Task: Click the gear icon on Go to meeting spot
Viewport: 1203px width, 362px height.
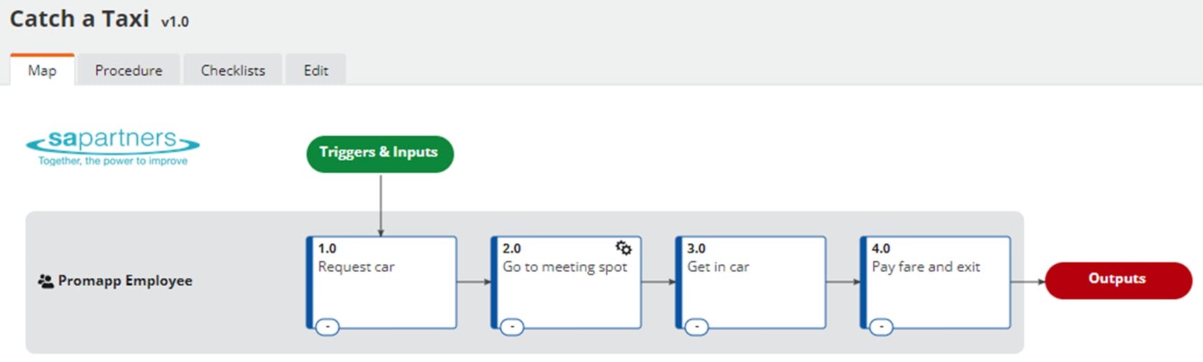Action: point(623,248)
